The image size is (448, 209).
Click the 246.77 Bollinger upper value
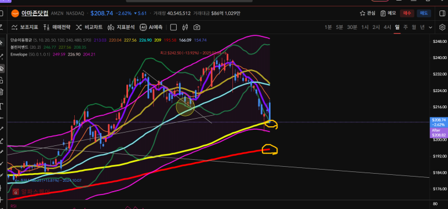click(50, 47)
